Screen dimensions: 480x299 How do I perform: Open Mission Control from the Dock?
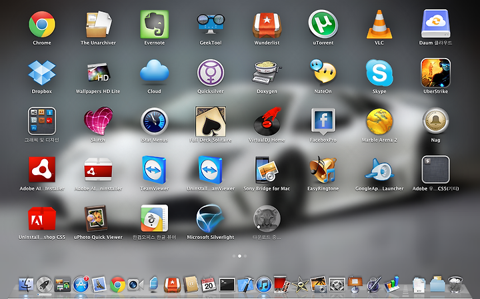[63, 285]
